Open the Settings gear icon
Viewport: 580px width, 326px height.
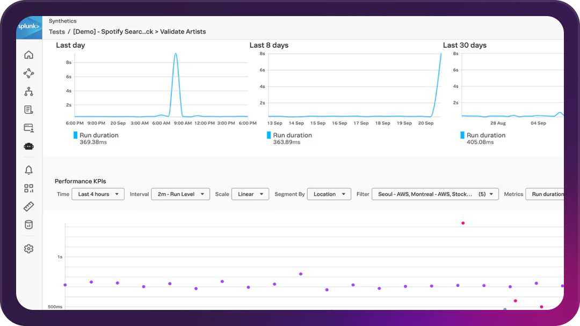tap(28, 248)
